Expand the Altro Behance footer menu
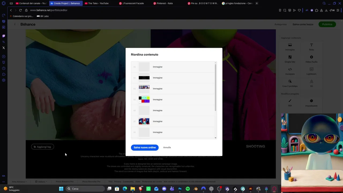343x193 pixels. point(19,182)
